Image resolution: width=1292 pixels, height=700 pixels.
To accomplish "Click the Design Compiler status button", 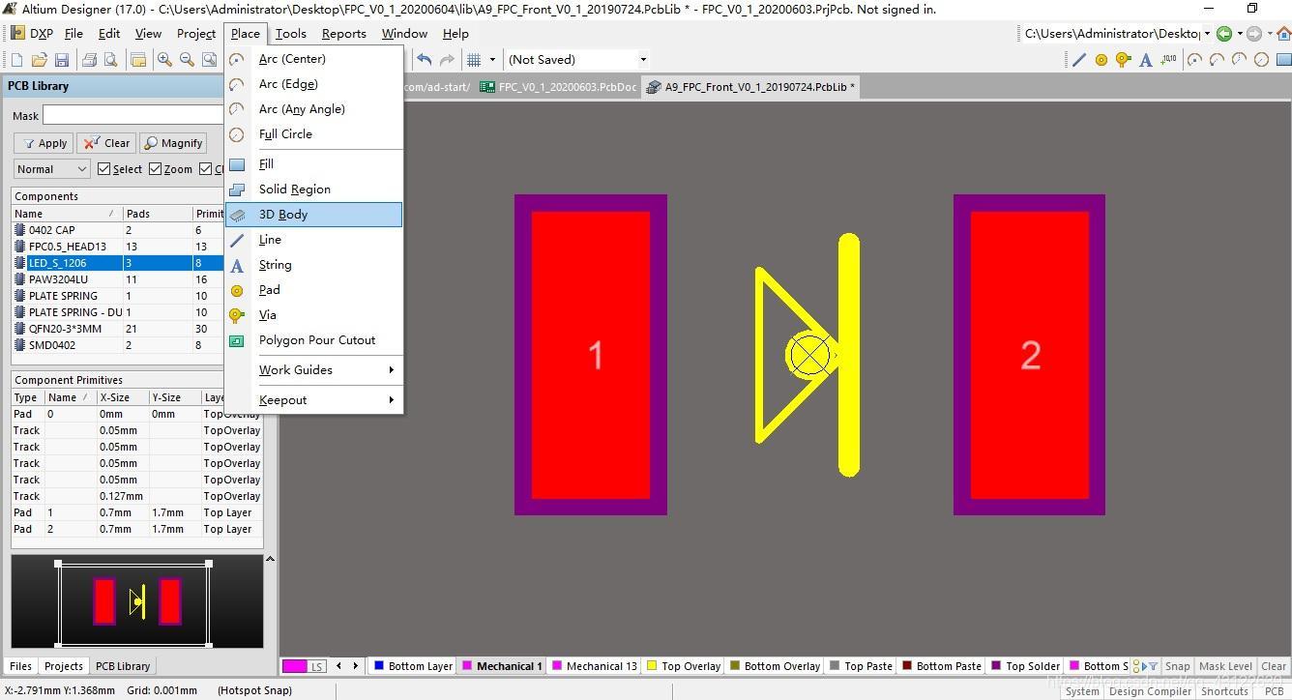I will pos(1150,691).
